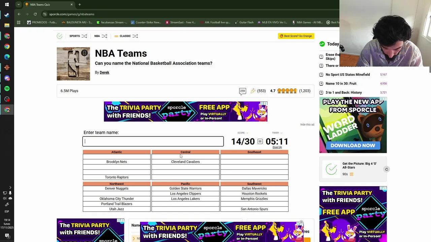Show hidden system tray icons
Viewport: 431px width, 242px height.
pyautogui.click(x=10, y=188)
